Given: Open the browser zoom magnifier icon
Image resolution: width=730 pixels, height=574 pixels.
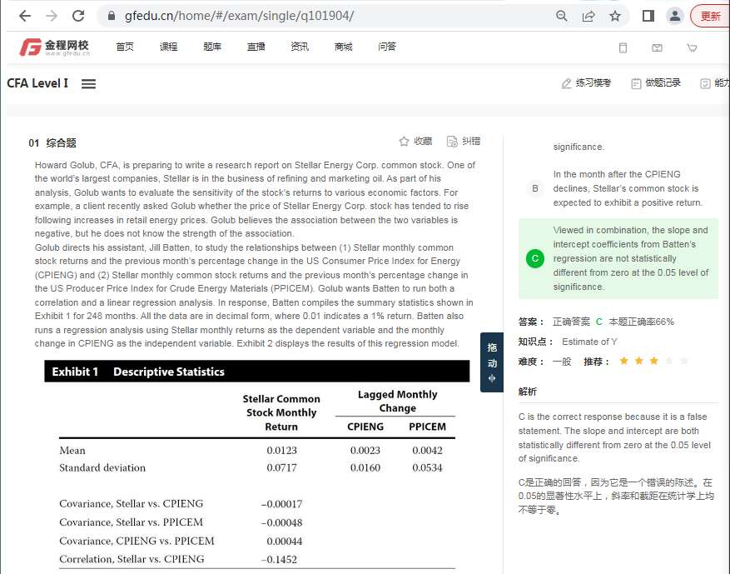Looking at the screenshot, I should [562, 17].
